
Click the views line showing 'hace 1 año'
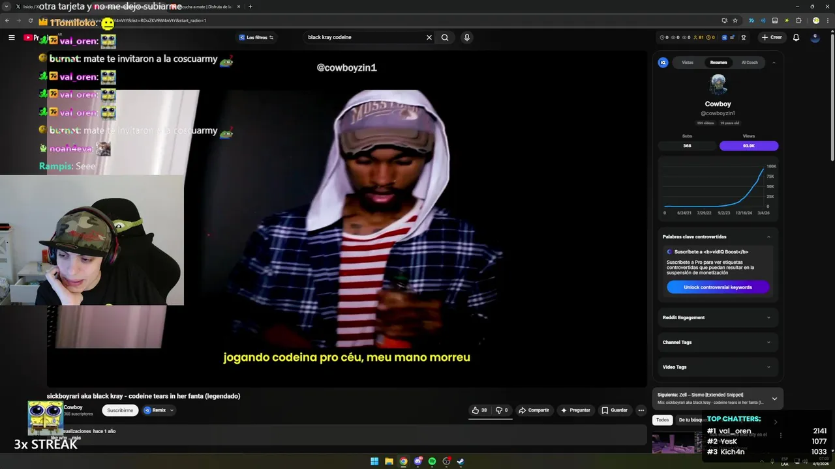pos(89,431)
